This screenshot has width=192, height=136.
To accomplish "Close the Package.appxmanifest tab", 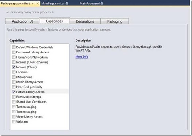I will coord(38,4).
